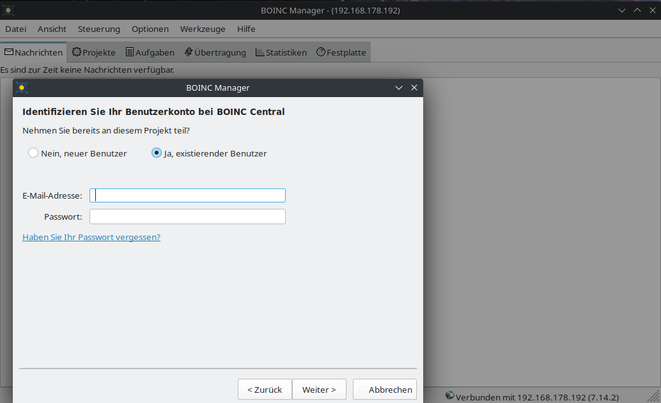Click the chart icon on Statistiken tab
Image resolution: width=661 pixels, height=403 pixels.
pos(260,52)
